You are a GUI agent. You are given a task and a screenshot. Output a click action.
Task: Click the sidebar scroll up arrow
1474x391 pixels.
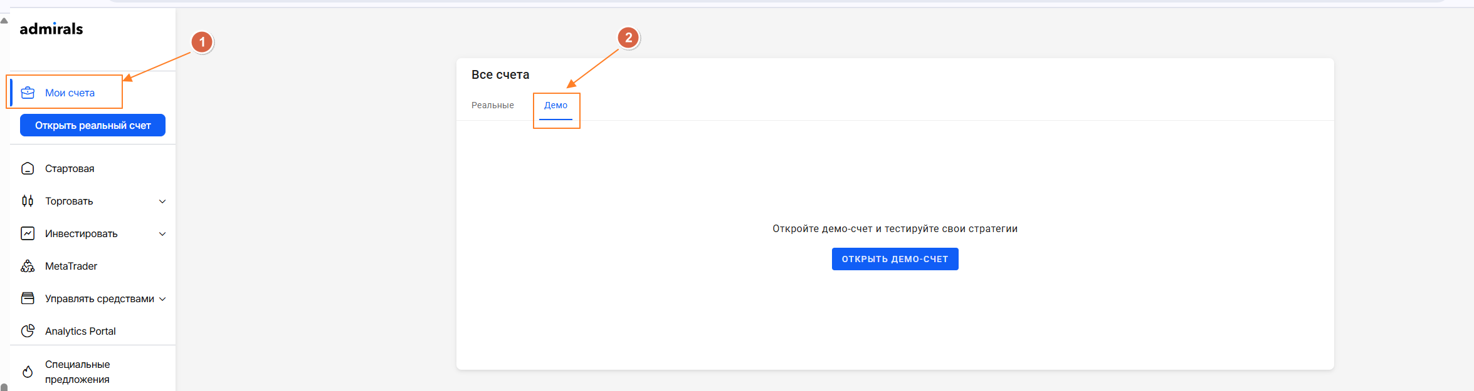coord(4,21)
